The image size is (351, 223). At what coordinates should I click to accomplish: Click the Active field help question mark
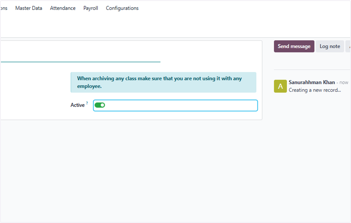coord(87,103)
